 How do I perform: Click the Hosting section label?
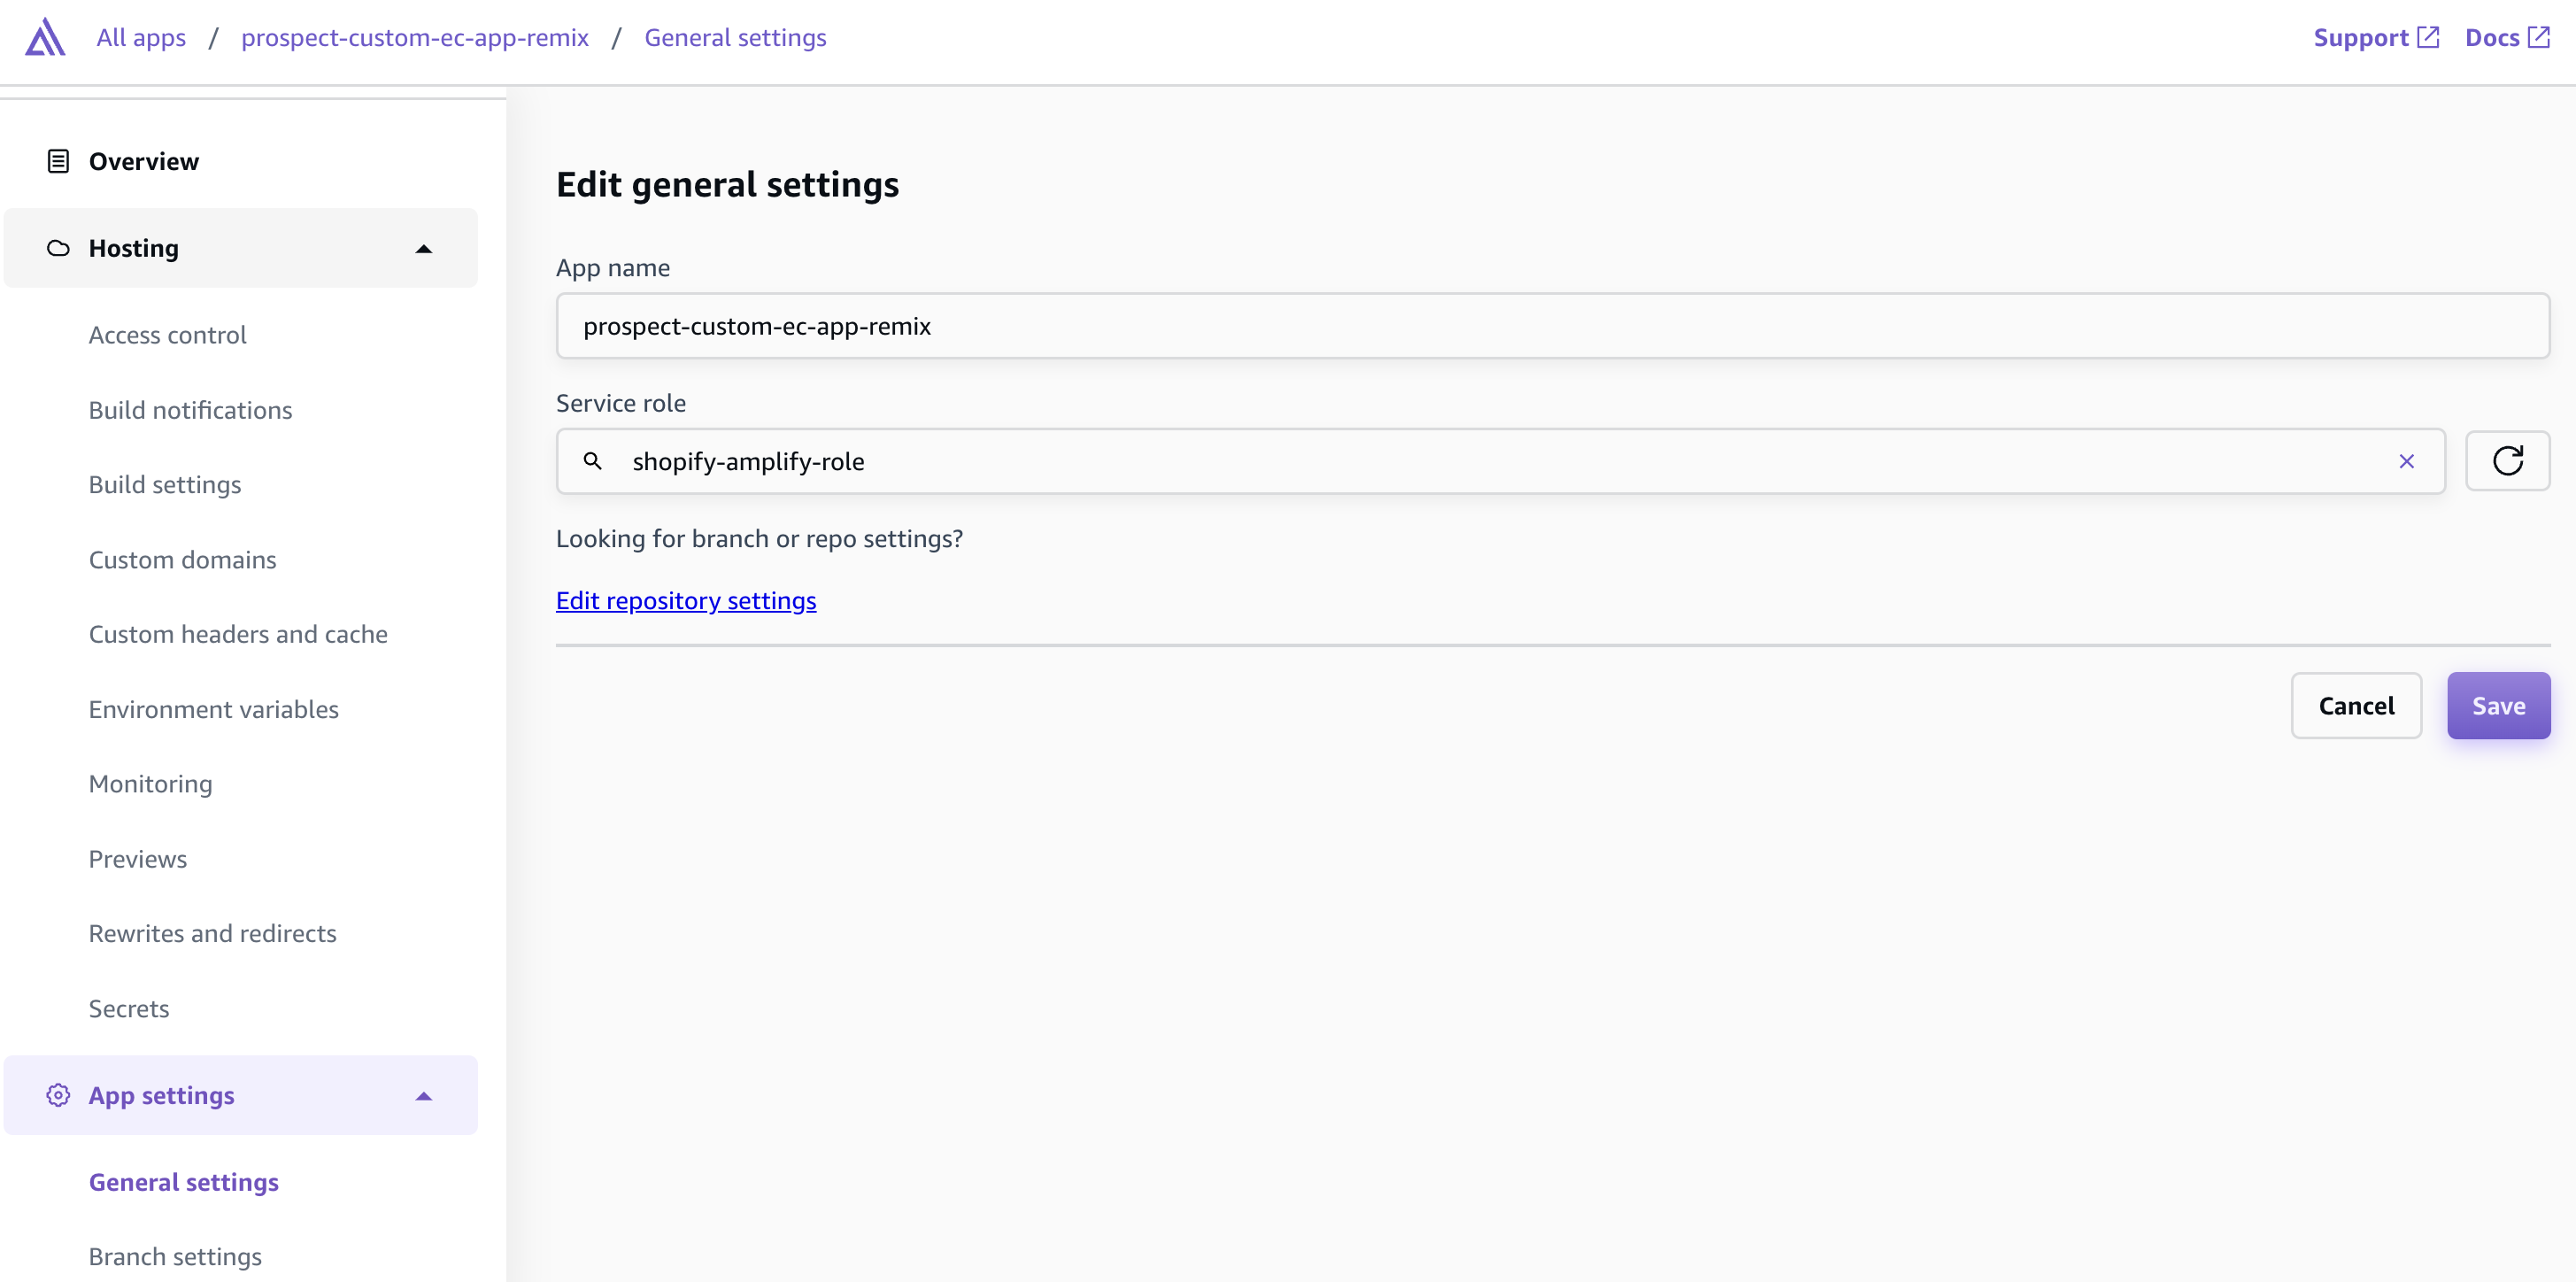[134, 248]
